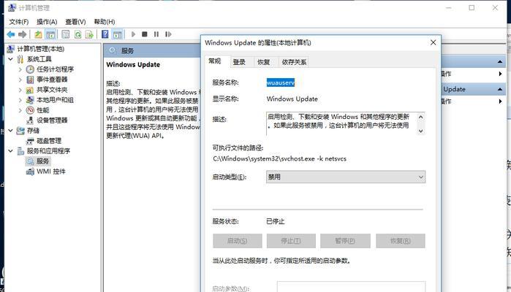Click the Stop service square icon
This screenshot has width=511, height=292.
pos(145,34)
